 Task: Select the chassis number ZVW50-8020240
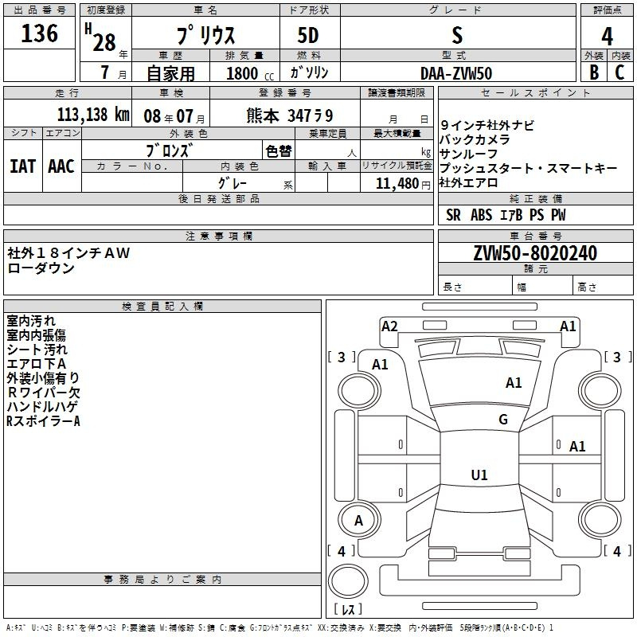(x=534, y=253)
